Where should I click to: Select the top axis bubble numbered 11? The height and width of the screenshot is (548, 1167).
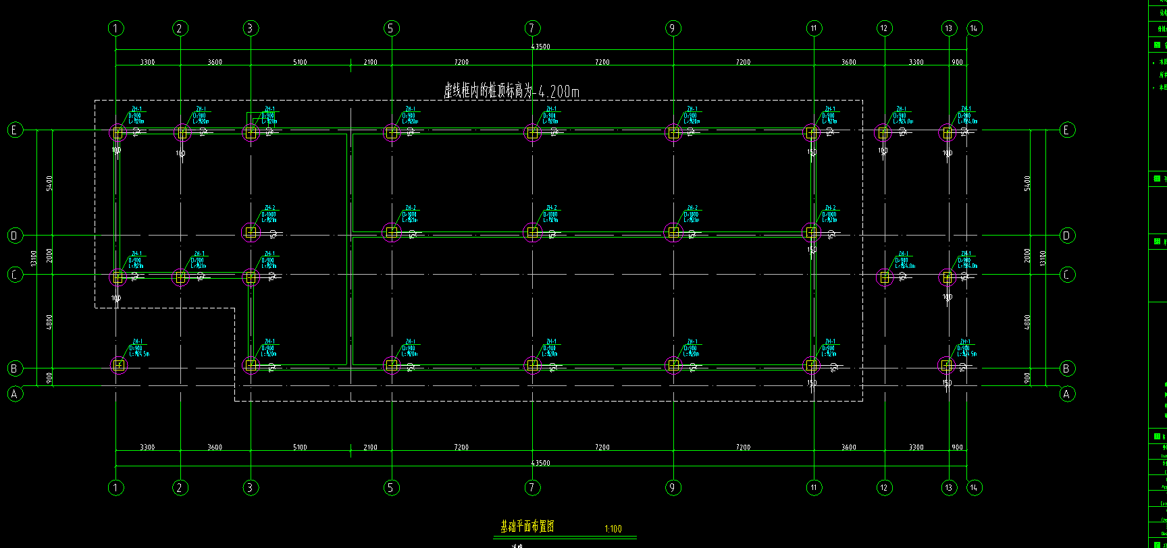[814, 28]
